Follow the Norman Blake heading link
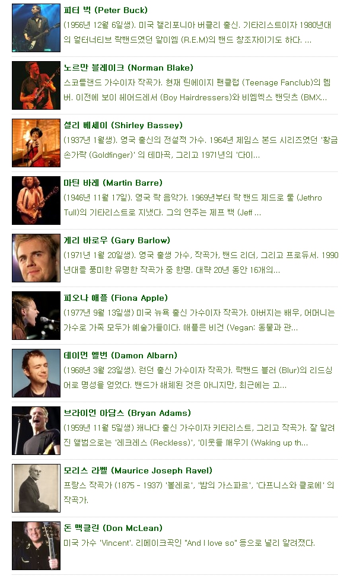The image size is (350, 579). (129, 68)
